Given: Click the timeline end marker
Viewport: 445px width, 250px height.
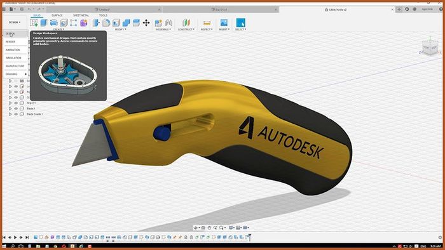Looking at the screenshot, I should tap(250, 237).
